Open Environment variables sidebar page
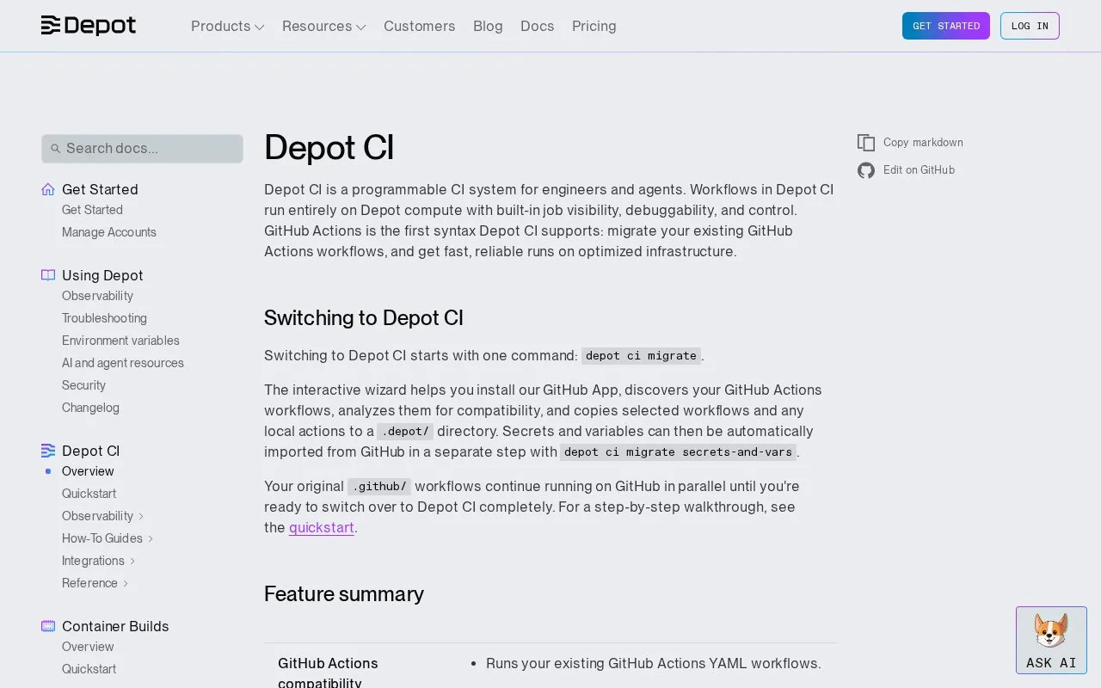 (120, 341)
